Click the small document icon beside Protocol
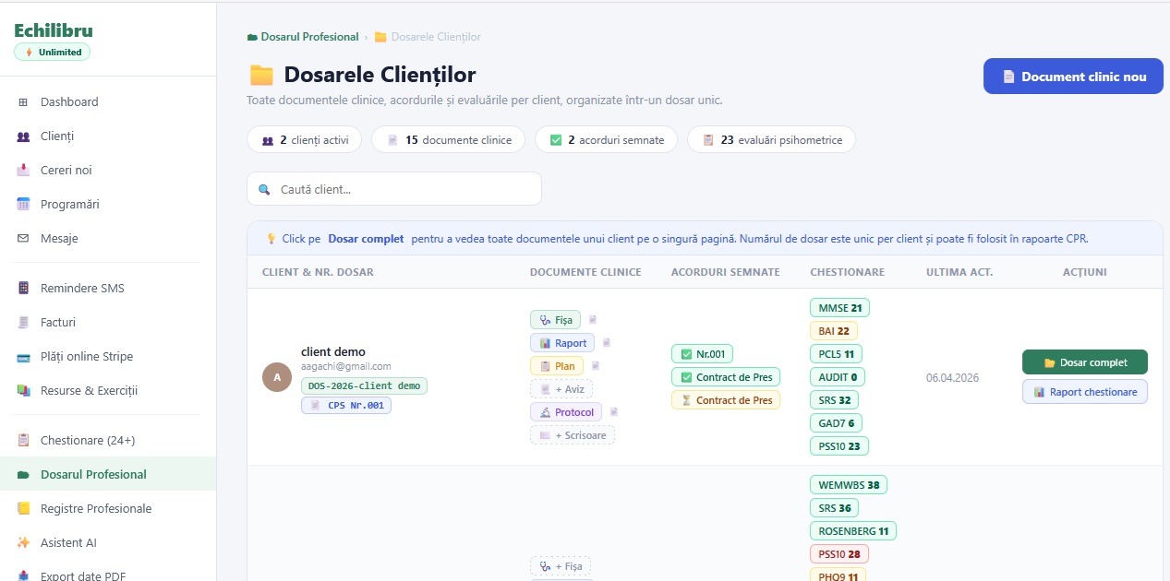1170x581 pixels. click(x=614, y=412)
